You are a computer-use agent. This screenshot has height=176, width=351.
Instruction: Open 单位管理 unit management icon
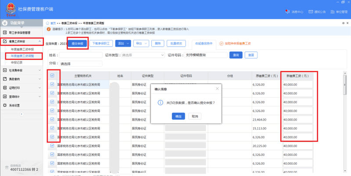click(333, 12)
